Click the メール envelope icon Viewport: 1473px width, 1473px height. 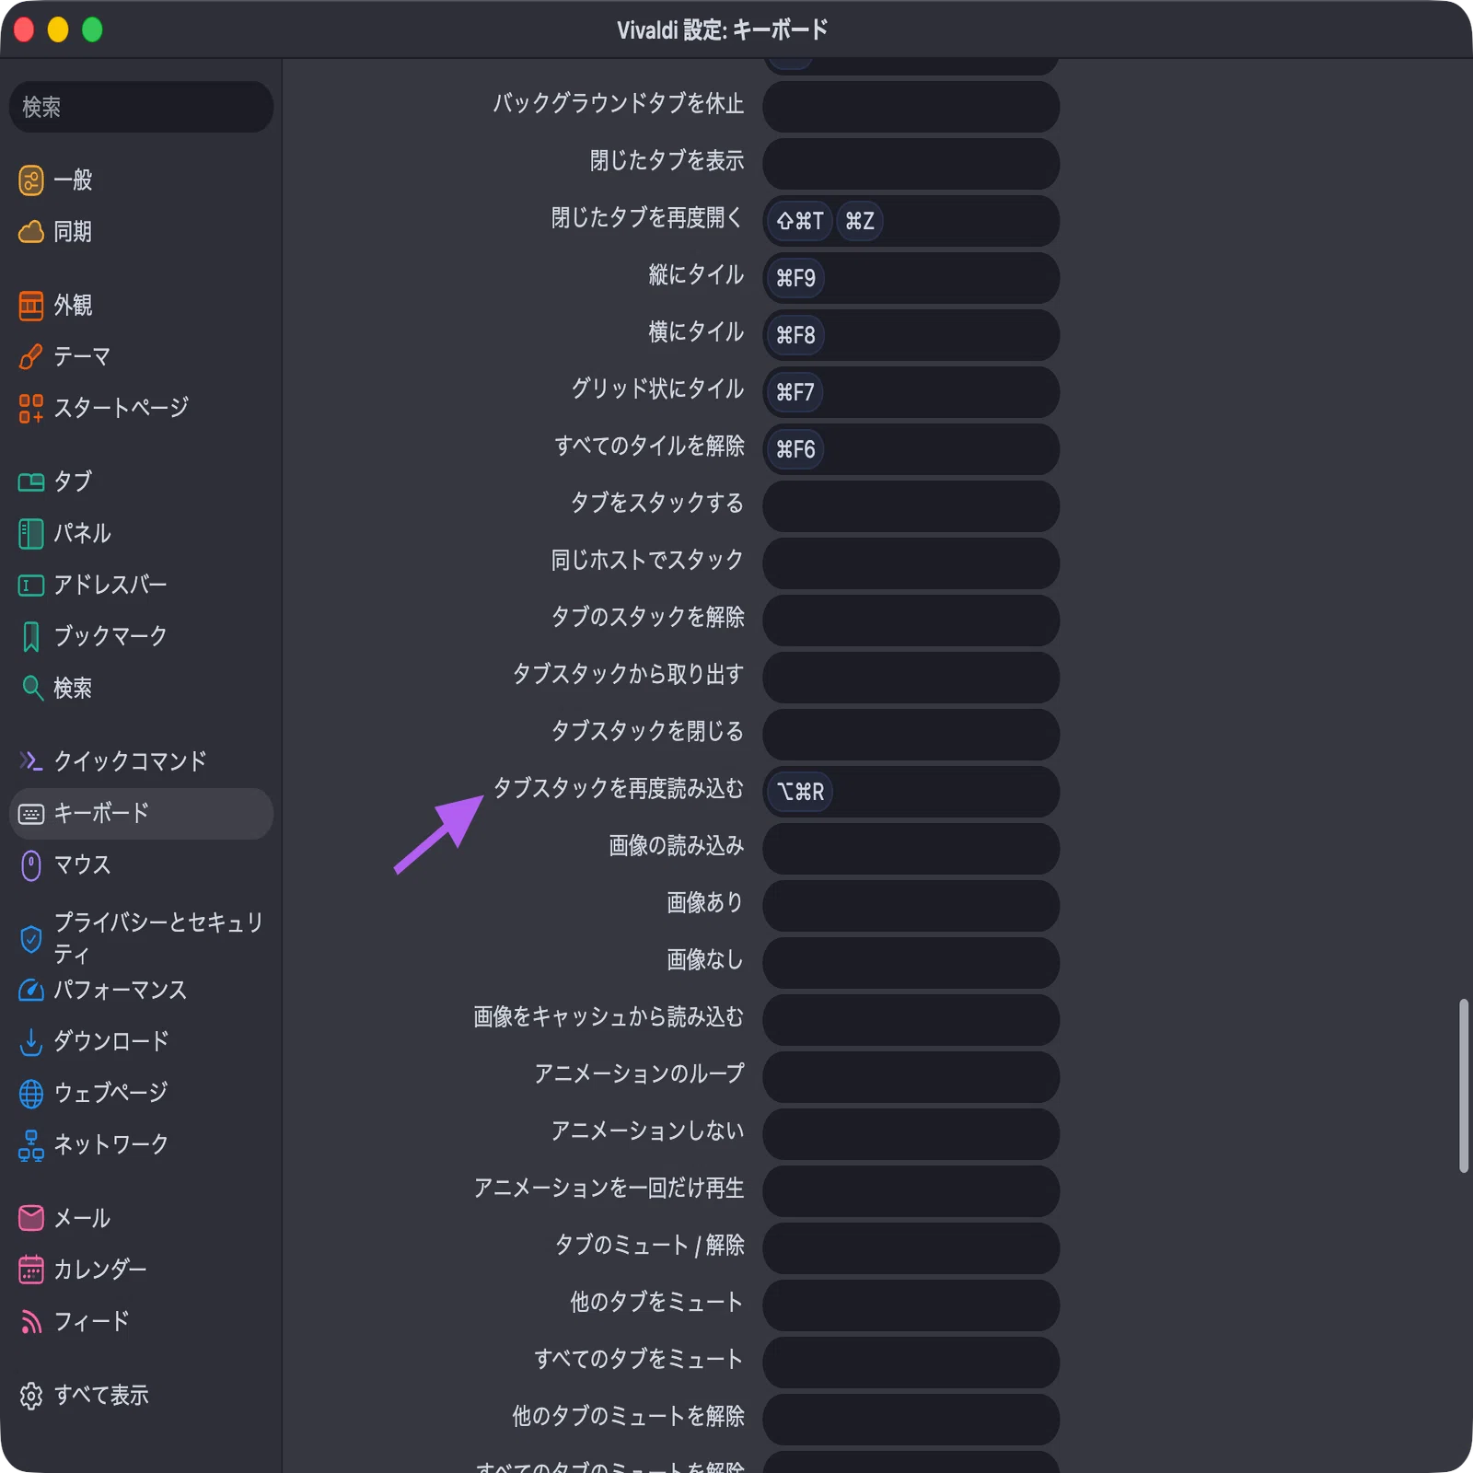point(31,1218)
